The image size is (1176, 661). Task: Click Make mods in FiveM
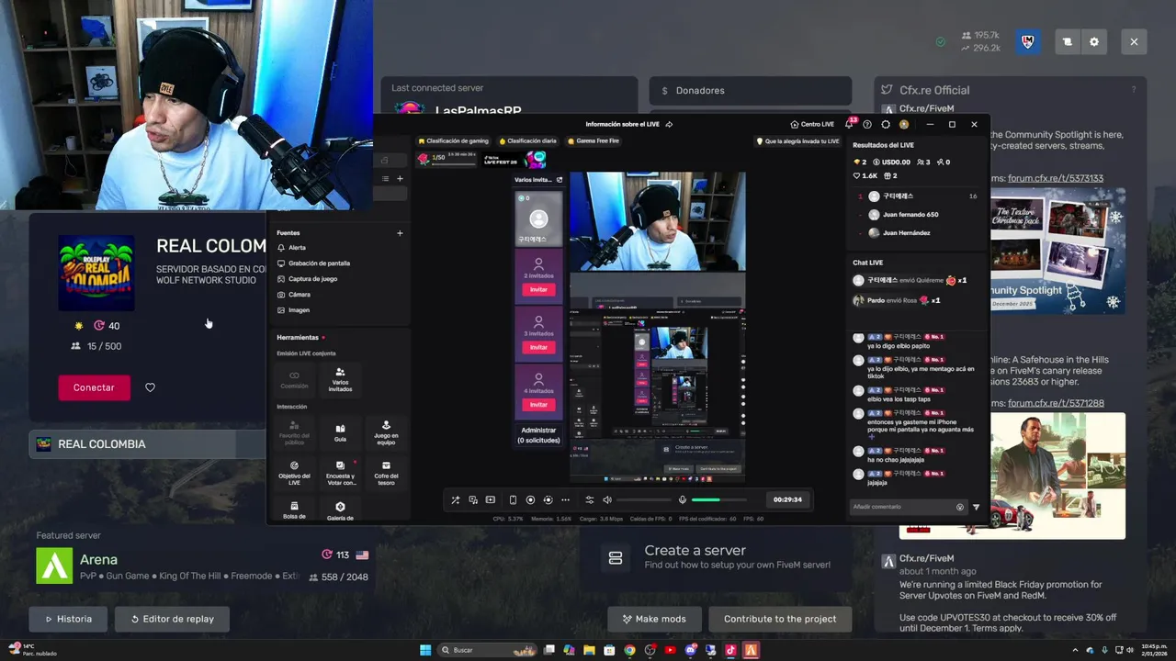coord(654,619)
